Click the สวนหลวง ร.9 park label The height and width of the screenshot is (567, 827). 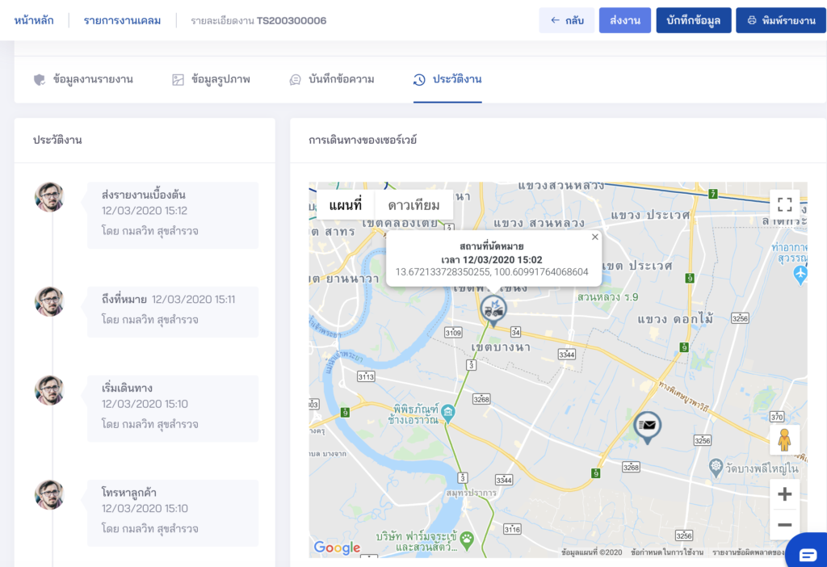pos(607,297)
